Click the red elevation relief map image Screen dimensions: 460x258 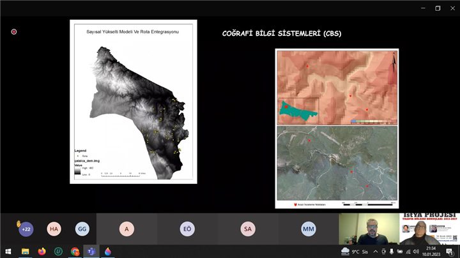337,87
